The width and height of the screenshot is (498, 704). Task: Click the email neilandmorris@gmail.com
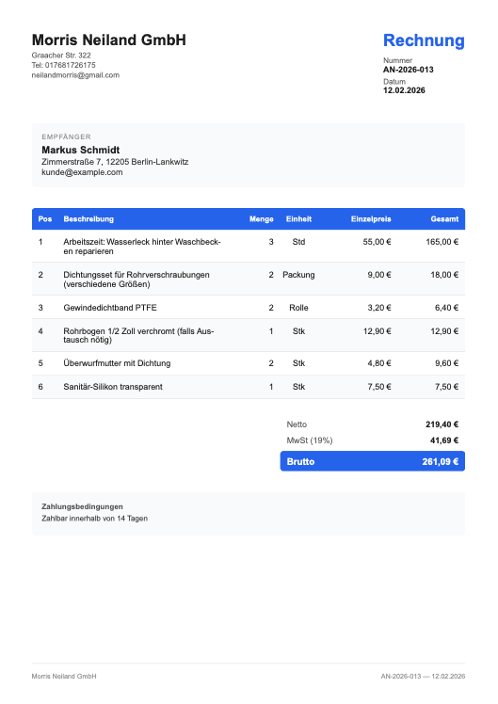click(75, 75)
